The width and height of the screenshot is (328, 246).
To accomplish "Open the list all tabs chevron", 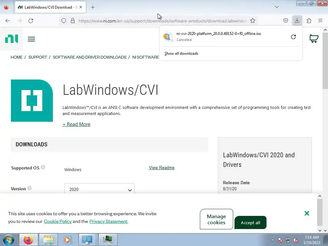I will (276, 7).
